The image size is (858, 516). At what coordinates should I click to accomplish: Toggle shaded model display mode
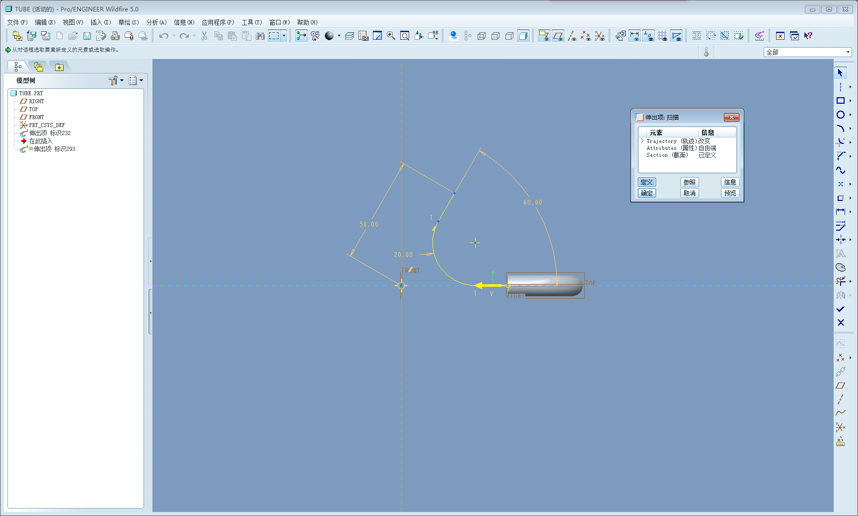coord(523,36)
